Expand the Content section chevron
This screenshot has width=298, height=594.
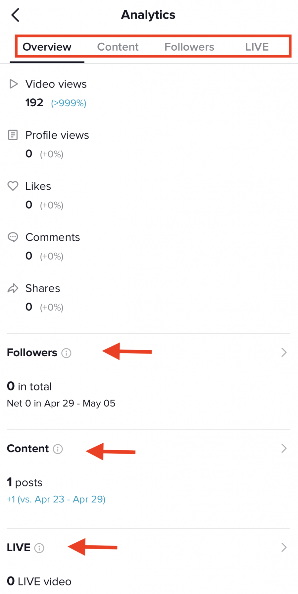pos(284,448)
